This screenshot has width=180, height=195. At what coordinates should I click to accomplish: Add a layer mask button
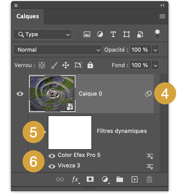click(x=90, y=179)
